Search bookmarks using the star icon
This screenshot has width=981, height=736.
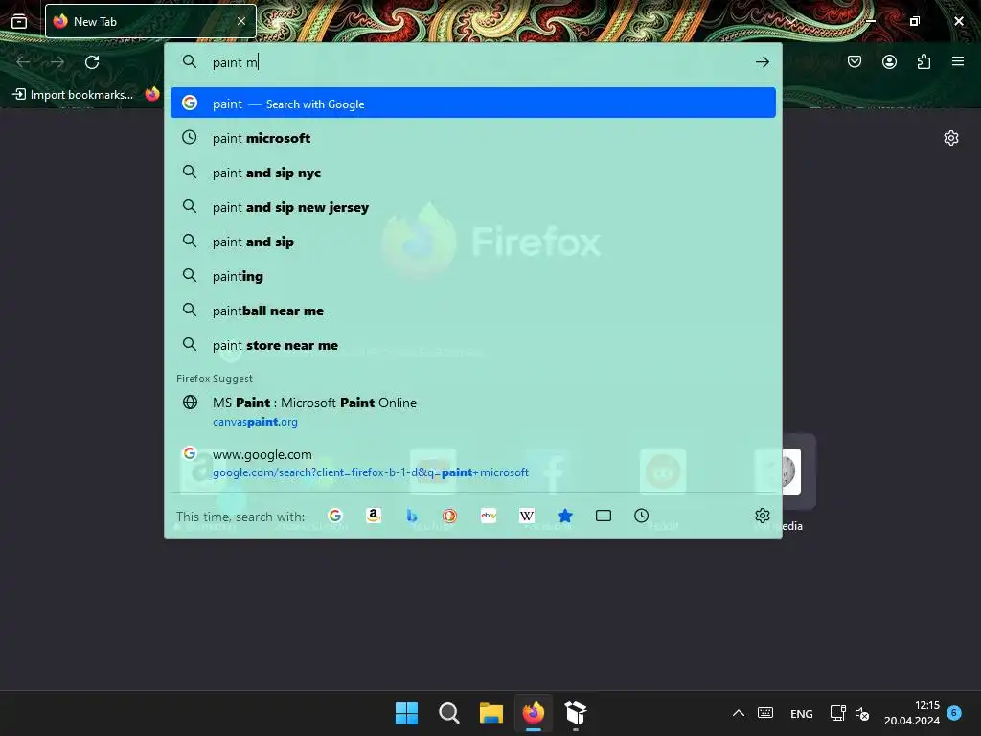pyautogui.click(x=565, y=515)
